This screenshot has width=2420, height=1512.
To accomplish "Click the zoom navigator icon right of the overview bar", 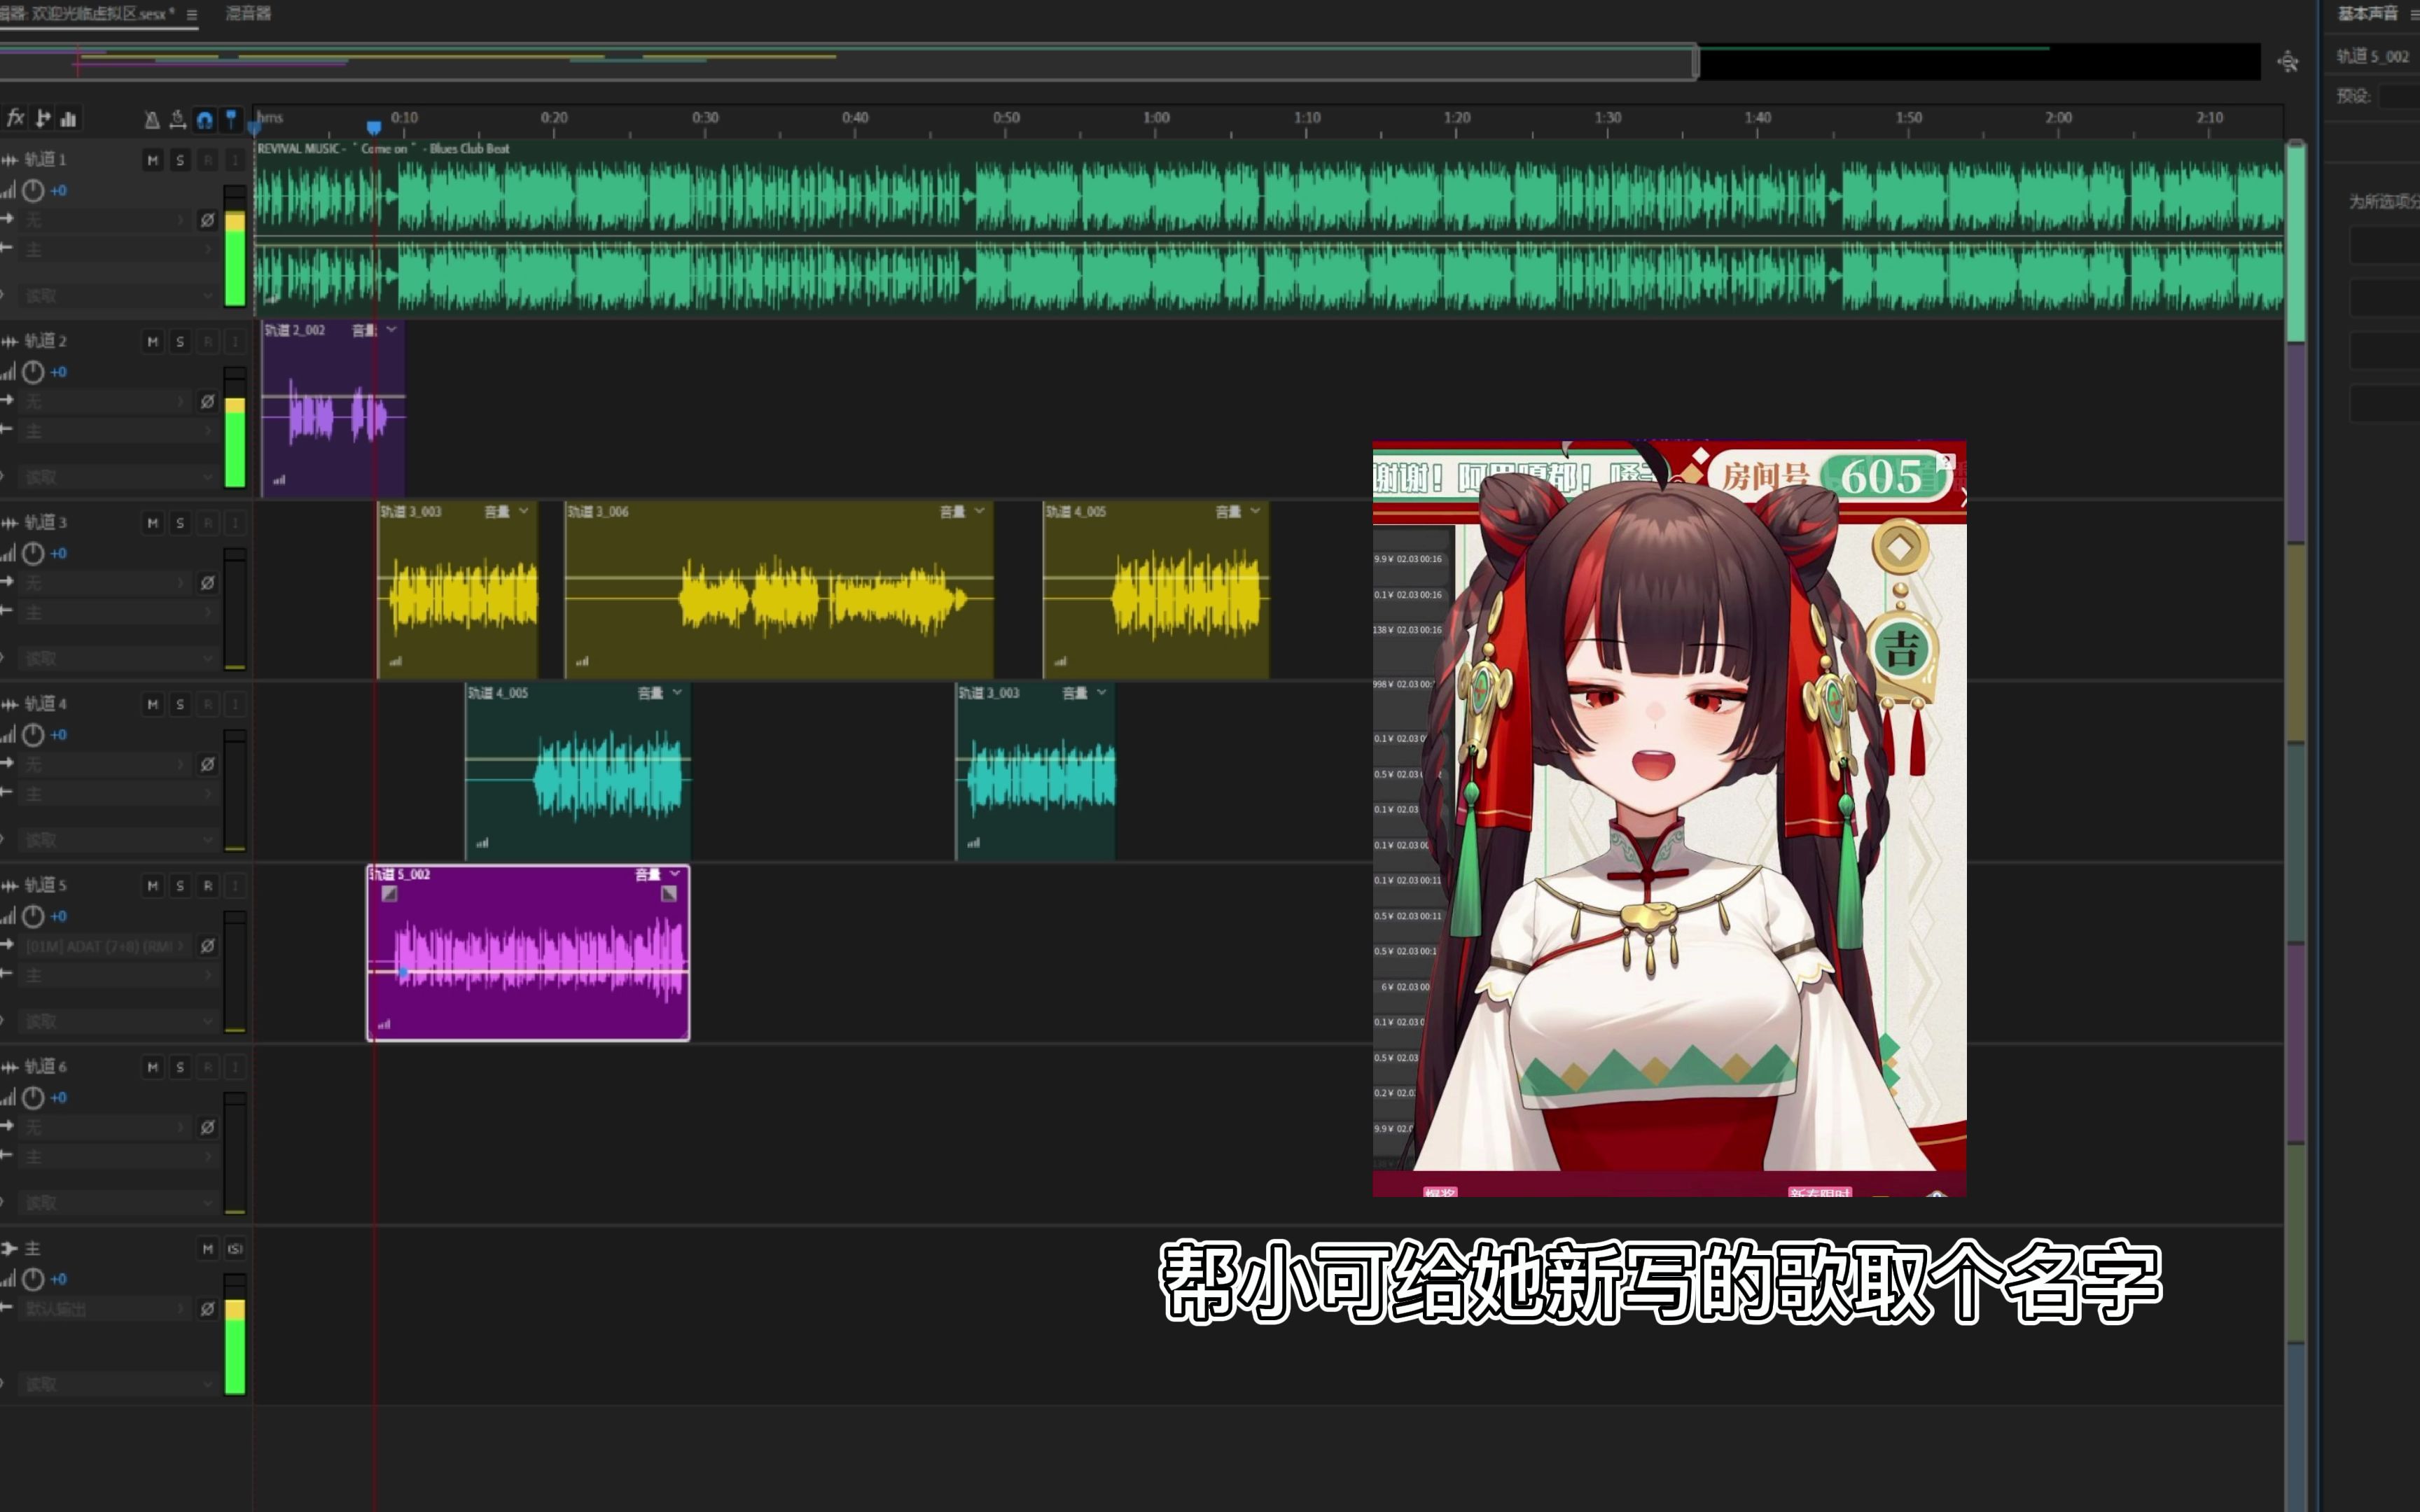I will point(2287,62).
